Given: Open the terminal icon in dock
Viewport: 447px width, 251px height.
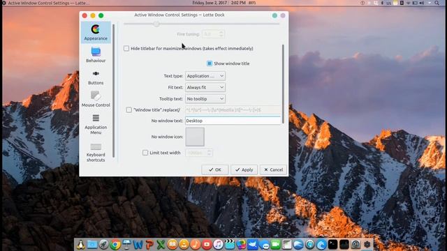Looking at the screenshot, I should click(332, 245).
